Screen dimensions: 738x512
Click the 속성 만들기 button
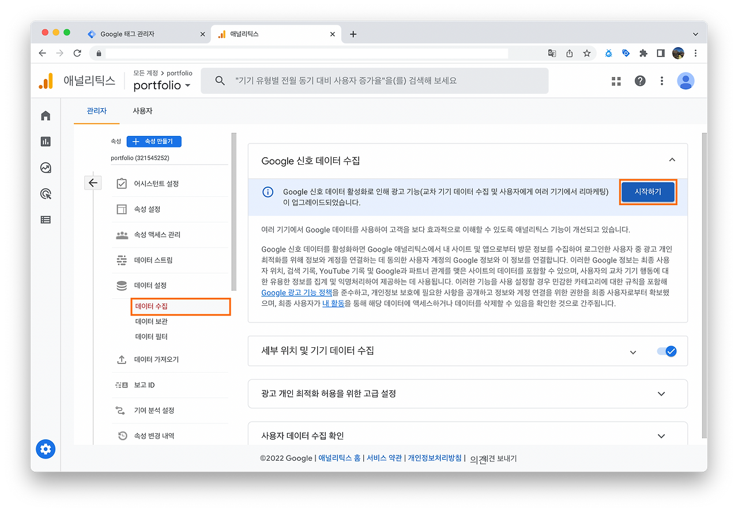(x=154, y=141)
